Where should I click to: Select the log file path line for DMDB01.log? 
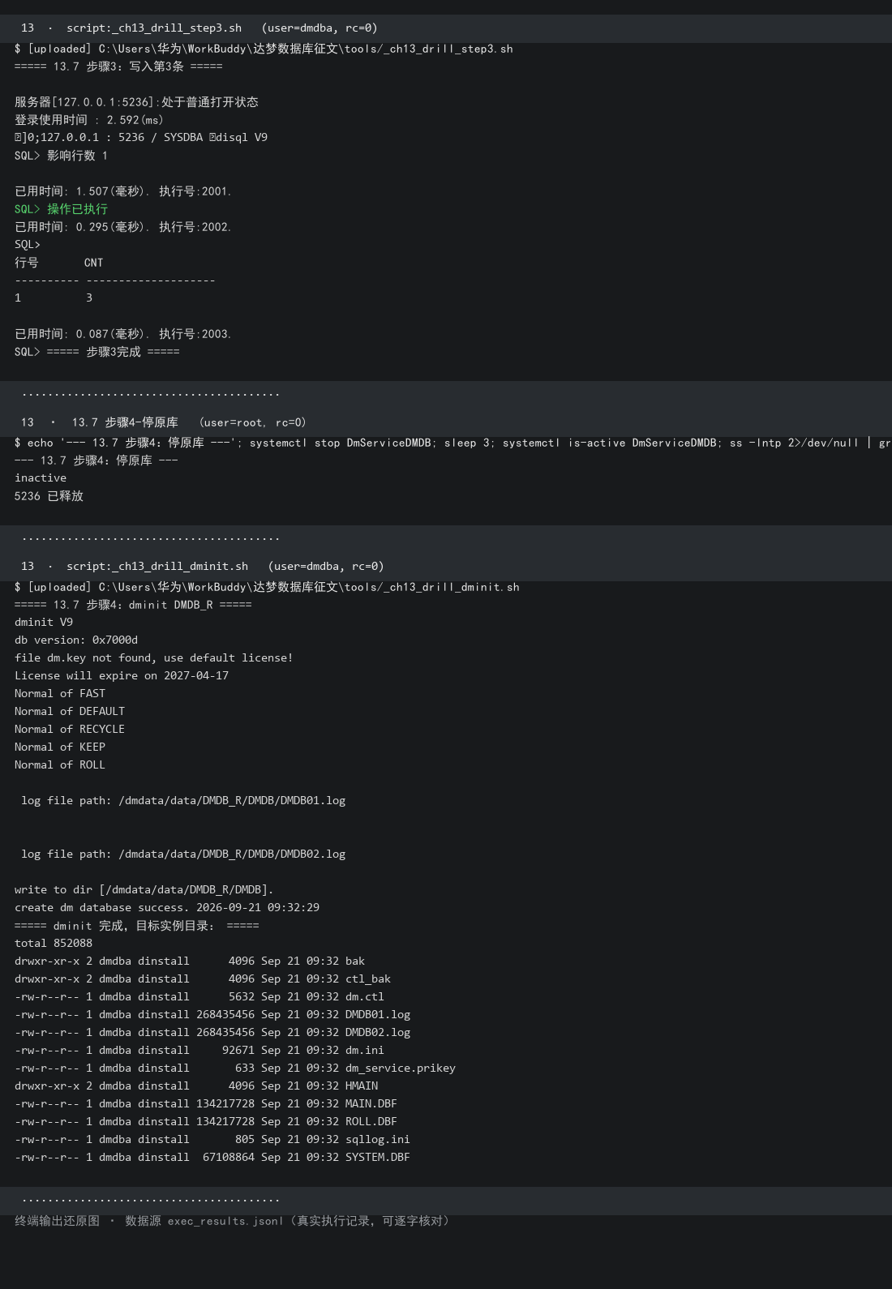pyautogui.click(x=183, y=800)
